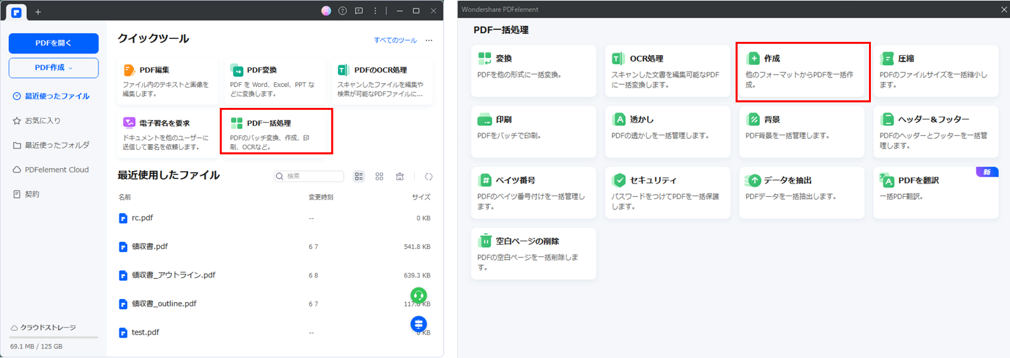1010x358 pixels.
Task: Focus the 検索 search field
Action: tap(309, 176)
